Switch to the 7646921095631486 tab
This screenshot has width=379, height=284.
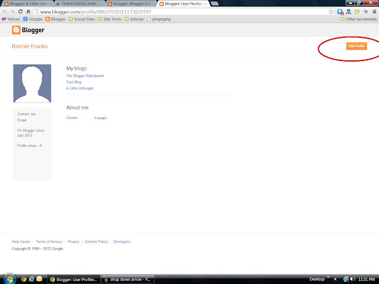[79, 4]
